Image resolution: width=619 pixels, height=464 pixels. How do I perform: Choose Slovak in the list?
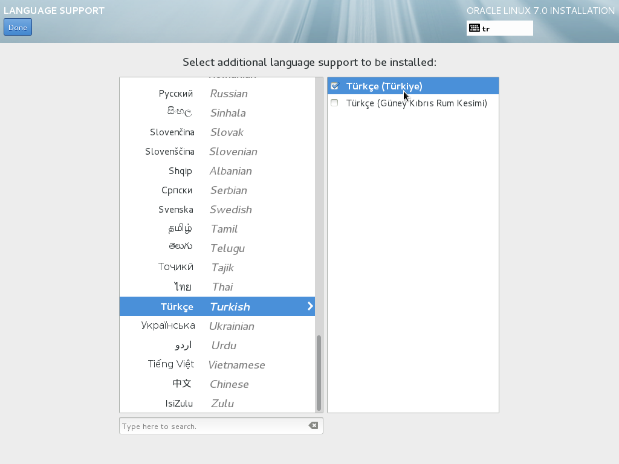pyautogui.click(x=217, y=132)
